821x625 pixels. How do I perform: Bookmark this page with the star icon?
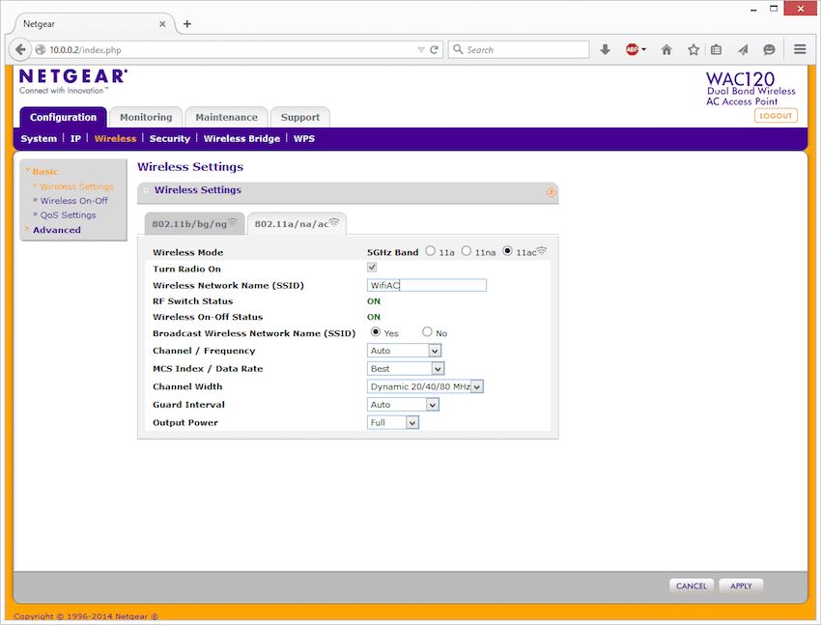click(x=694, y=49)
